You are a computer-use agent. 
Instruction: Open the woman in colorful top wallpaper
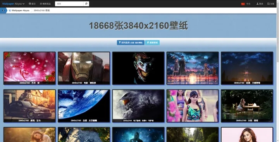(x=193, y=106)
